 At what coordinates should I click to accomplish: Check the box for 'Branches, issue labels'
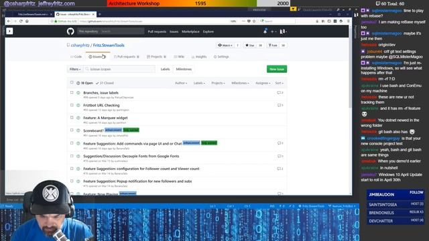pos(72,92)
